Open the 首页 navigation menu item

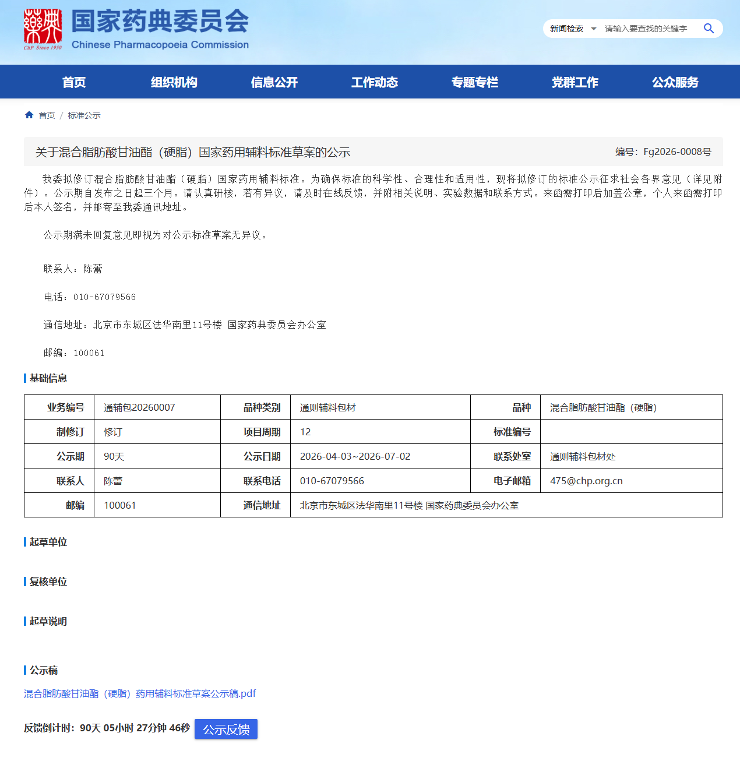click(74, 82)
